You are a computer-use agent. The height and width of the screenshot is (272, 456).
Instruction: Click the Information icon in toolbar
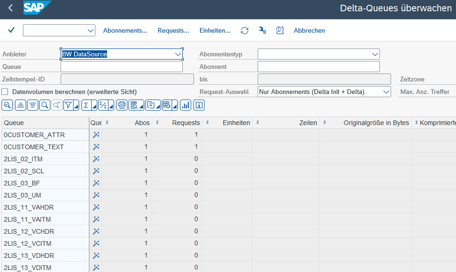(199, 105)
